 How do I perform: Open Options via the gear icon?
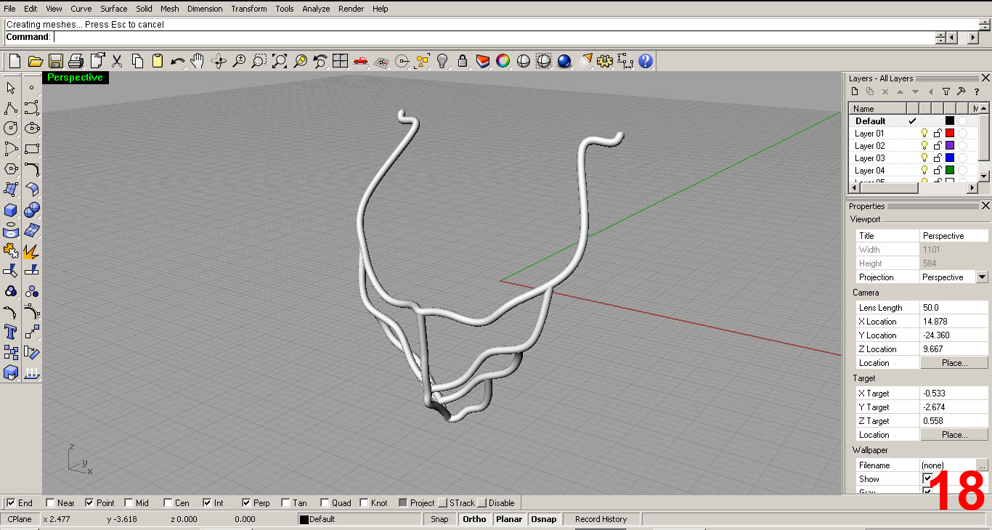[x=605, y=61]
